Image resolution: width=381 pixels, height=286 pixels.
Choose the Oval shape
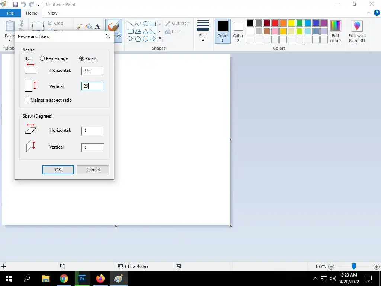pos(145,23)
